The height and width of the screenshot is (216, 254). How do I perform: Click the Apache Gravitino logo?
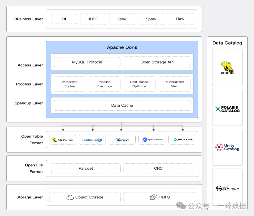(227, 189)
